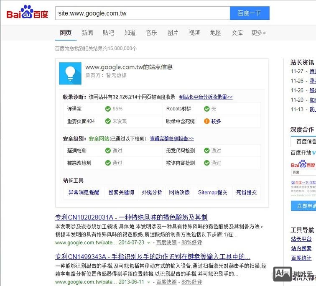Click the light bulb site info icon

(x=70, y=73)
